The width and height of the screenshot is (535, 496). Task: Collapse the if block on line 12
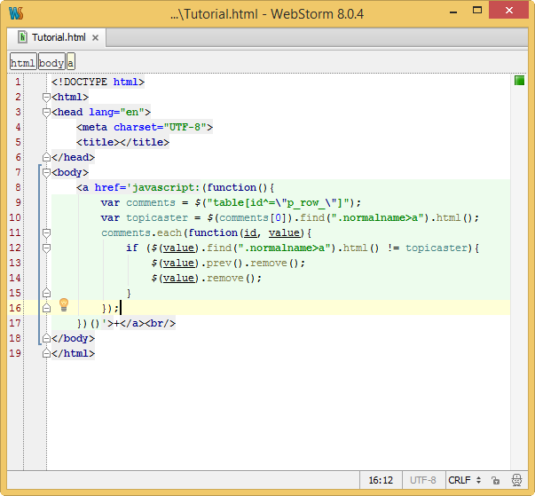(x=47, y=248)
